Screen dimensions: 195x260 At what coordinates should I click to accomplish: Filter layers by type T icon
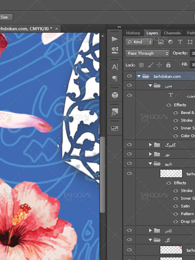pos(180,42)
